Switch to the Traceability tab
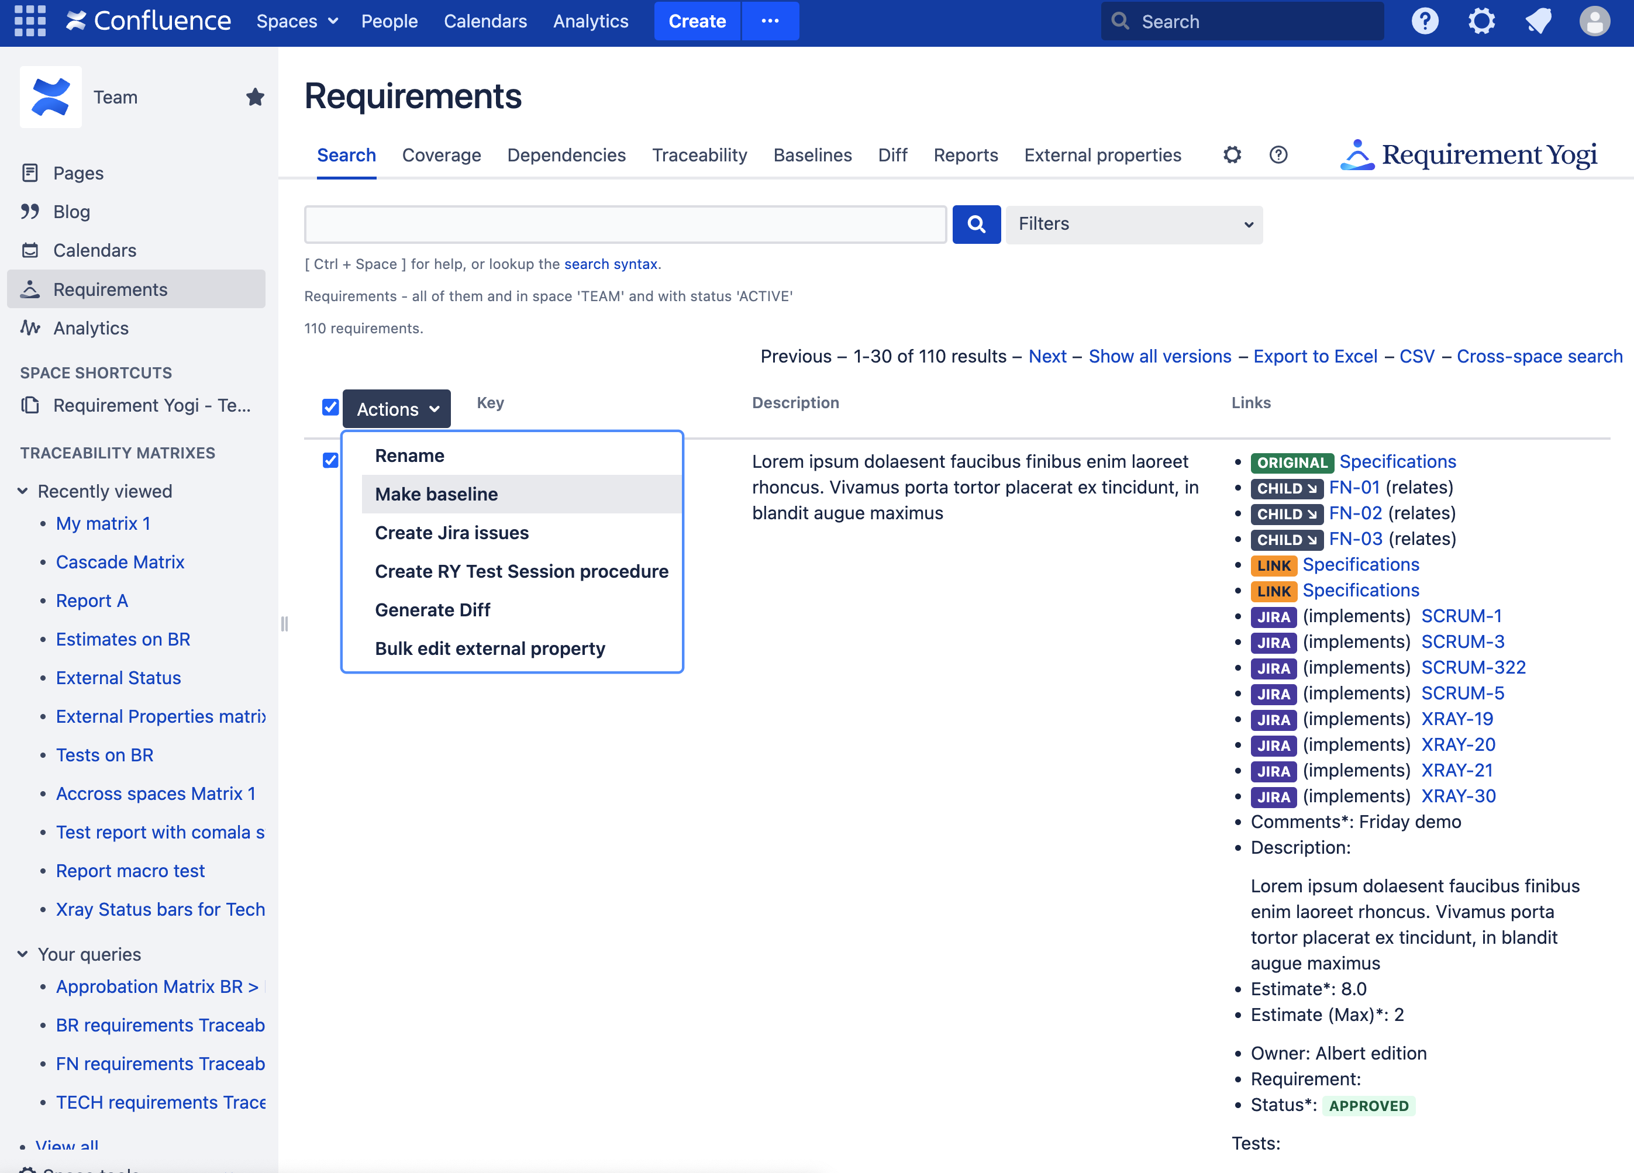The width and height of the screenshot is (1634, 1173). [x=699, y=155]
